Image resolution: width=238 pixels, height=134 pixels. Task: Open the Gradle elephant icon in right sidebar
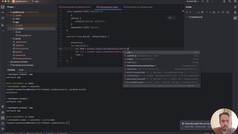coord(235,18)
